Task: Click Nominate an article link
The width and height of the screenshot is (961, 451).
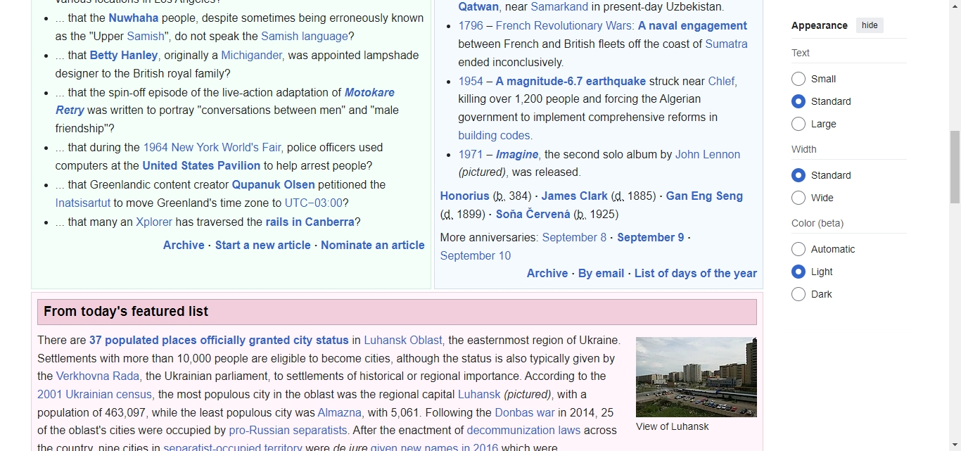Action: pyautogui.click(x=373, y=245)
